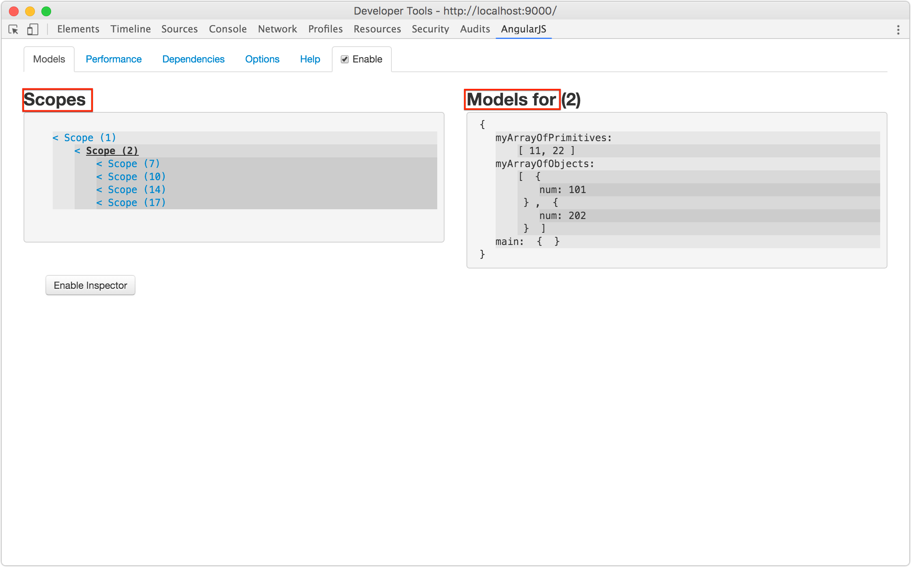The image size is (911, 567).
Task: Open the Console panel
Action: pos(227,29)
